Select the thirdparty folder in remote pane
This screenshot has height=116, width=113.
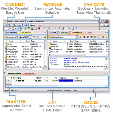[x=54, y=47]
